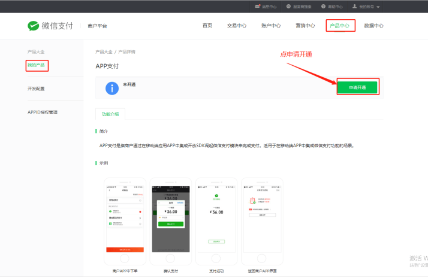Open 开发配置 in left sidebar
This screenshot has width=428, height=278.
[x=36, y=88]
